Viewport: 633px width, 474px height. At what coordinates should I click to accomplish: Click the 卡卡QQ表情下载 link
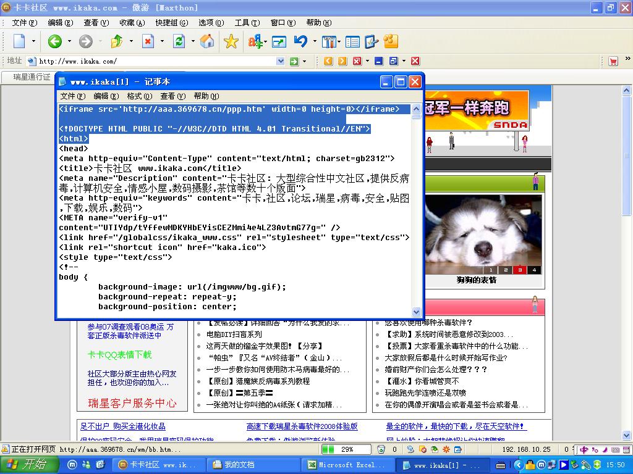119,355
